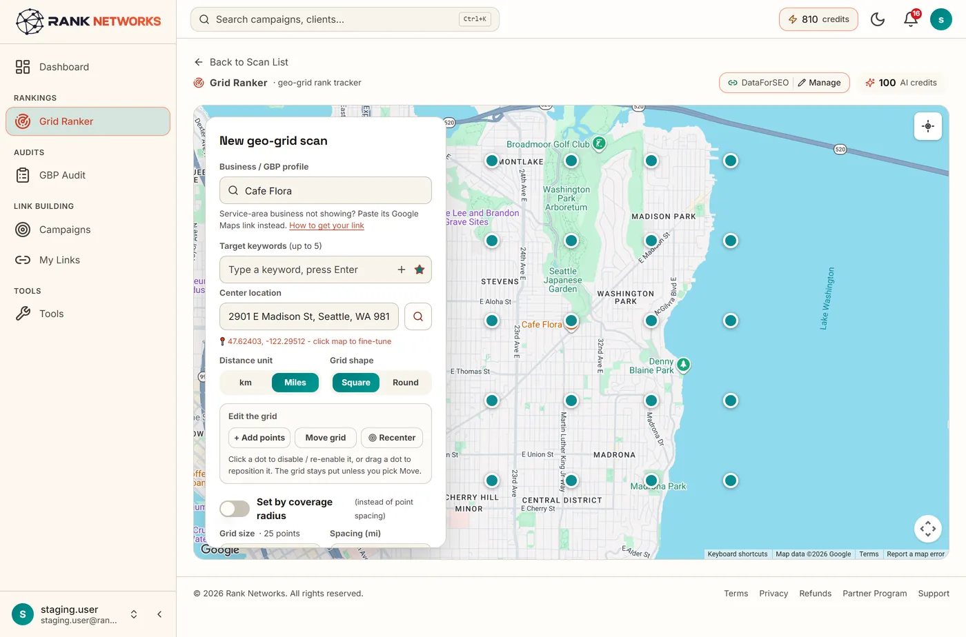This screenshot has width=966, height=637.
Task: Click the back arrow to Scan List
Action: [199, 62]
